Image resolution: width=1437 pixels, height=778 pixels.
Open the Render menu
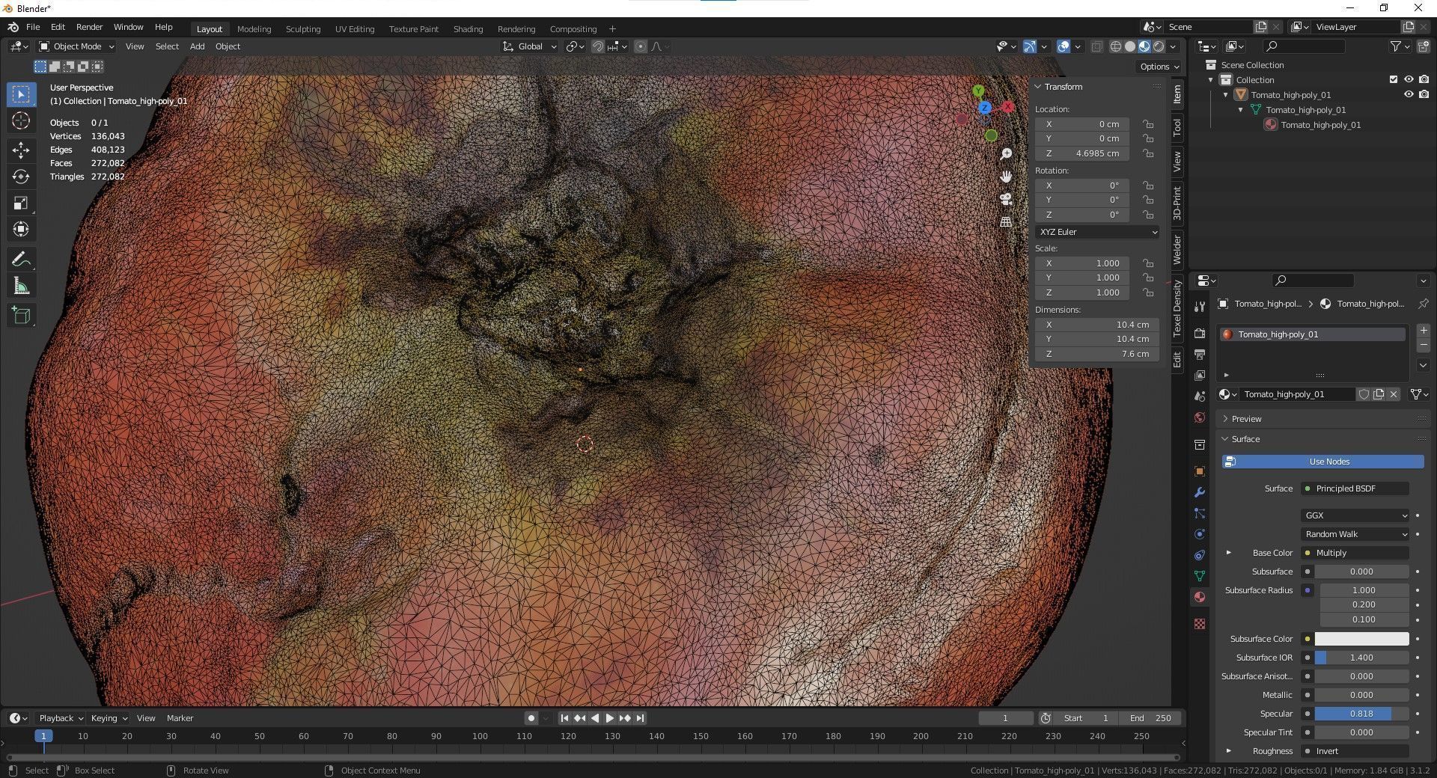pyautogui.click(x=89, y=27)
